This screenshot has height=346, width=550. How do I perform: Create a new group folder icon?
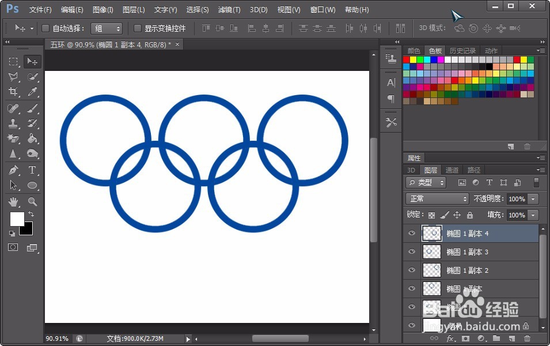pos(496,339)
